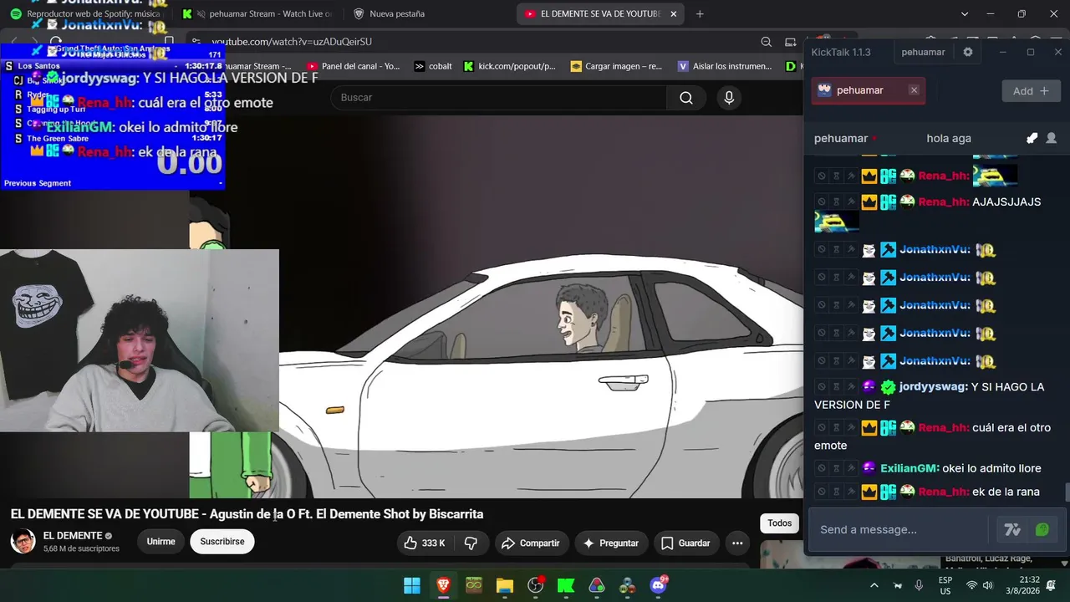Start YouTube voice search with microphone
This screenshot has height=602, width=1070.
click(x=729, y=98)
